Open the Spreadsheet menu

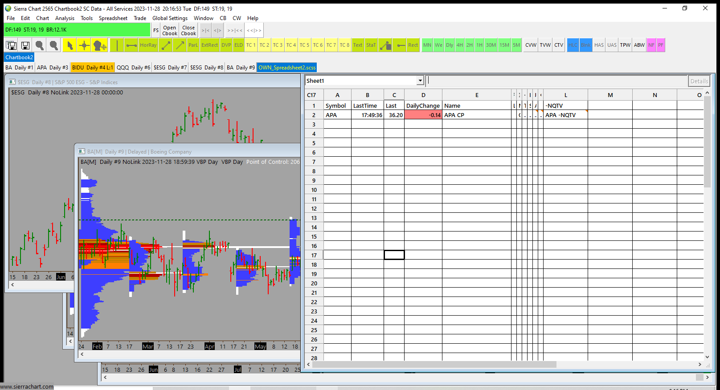tap(113, 18)
